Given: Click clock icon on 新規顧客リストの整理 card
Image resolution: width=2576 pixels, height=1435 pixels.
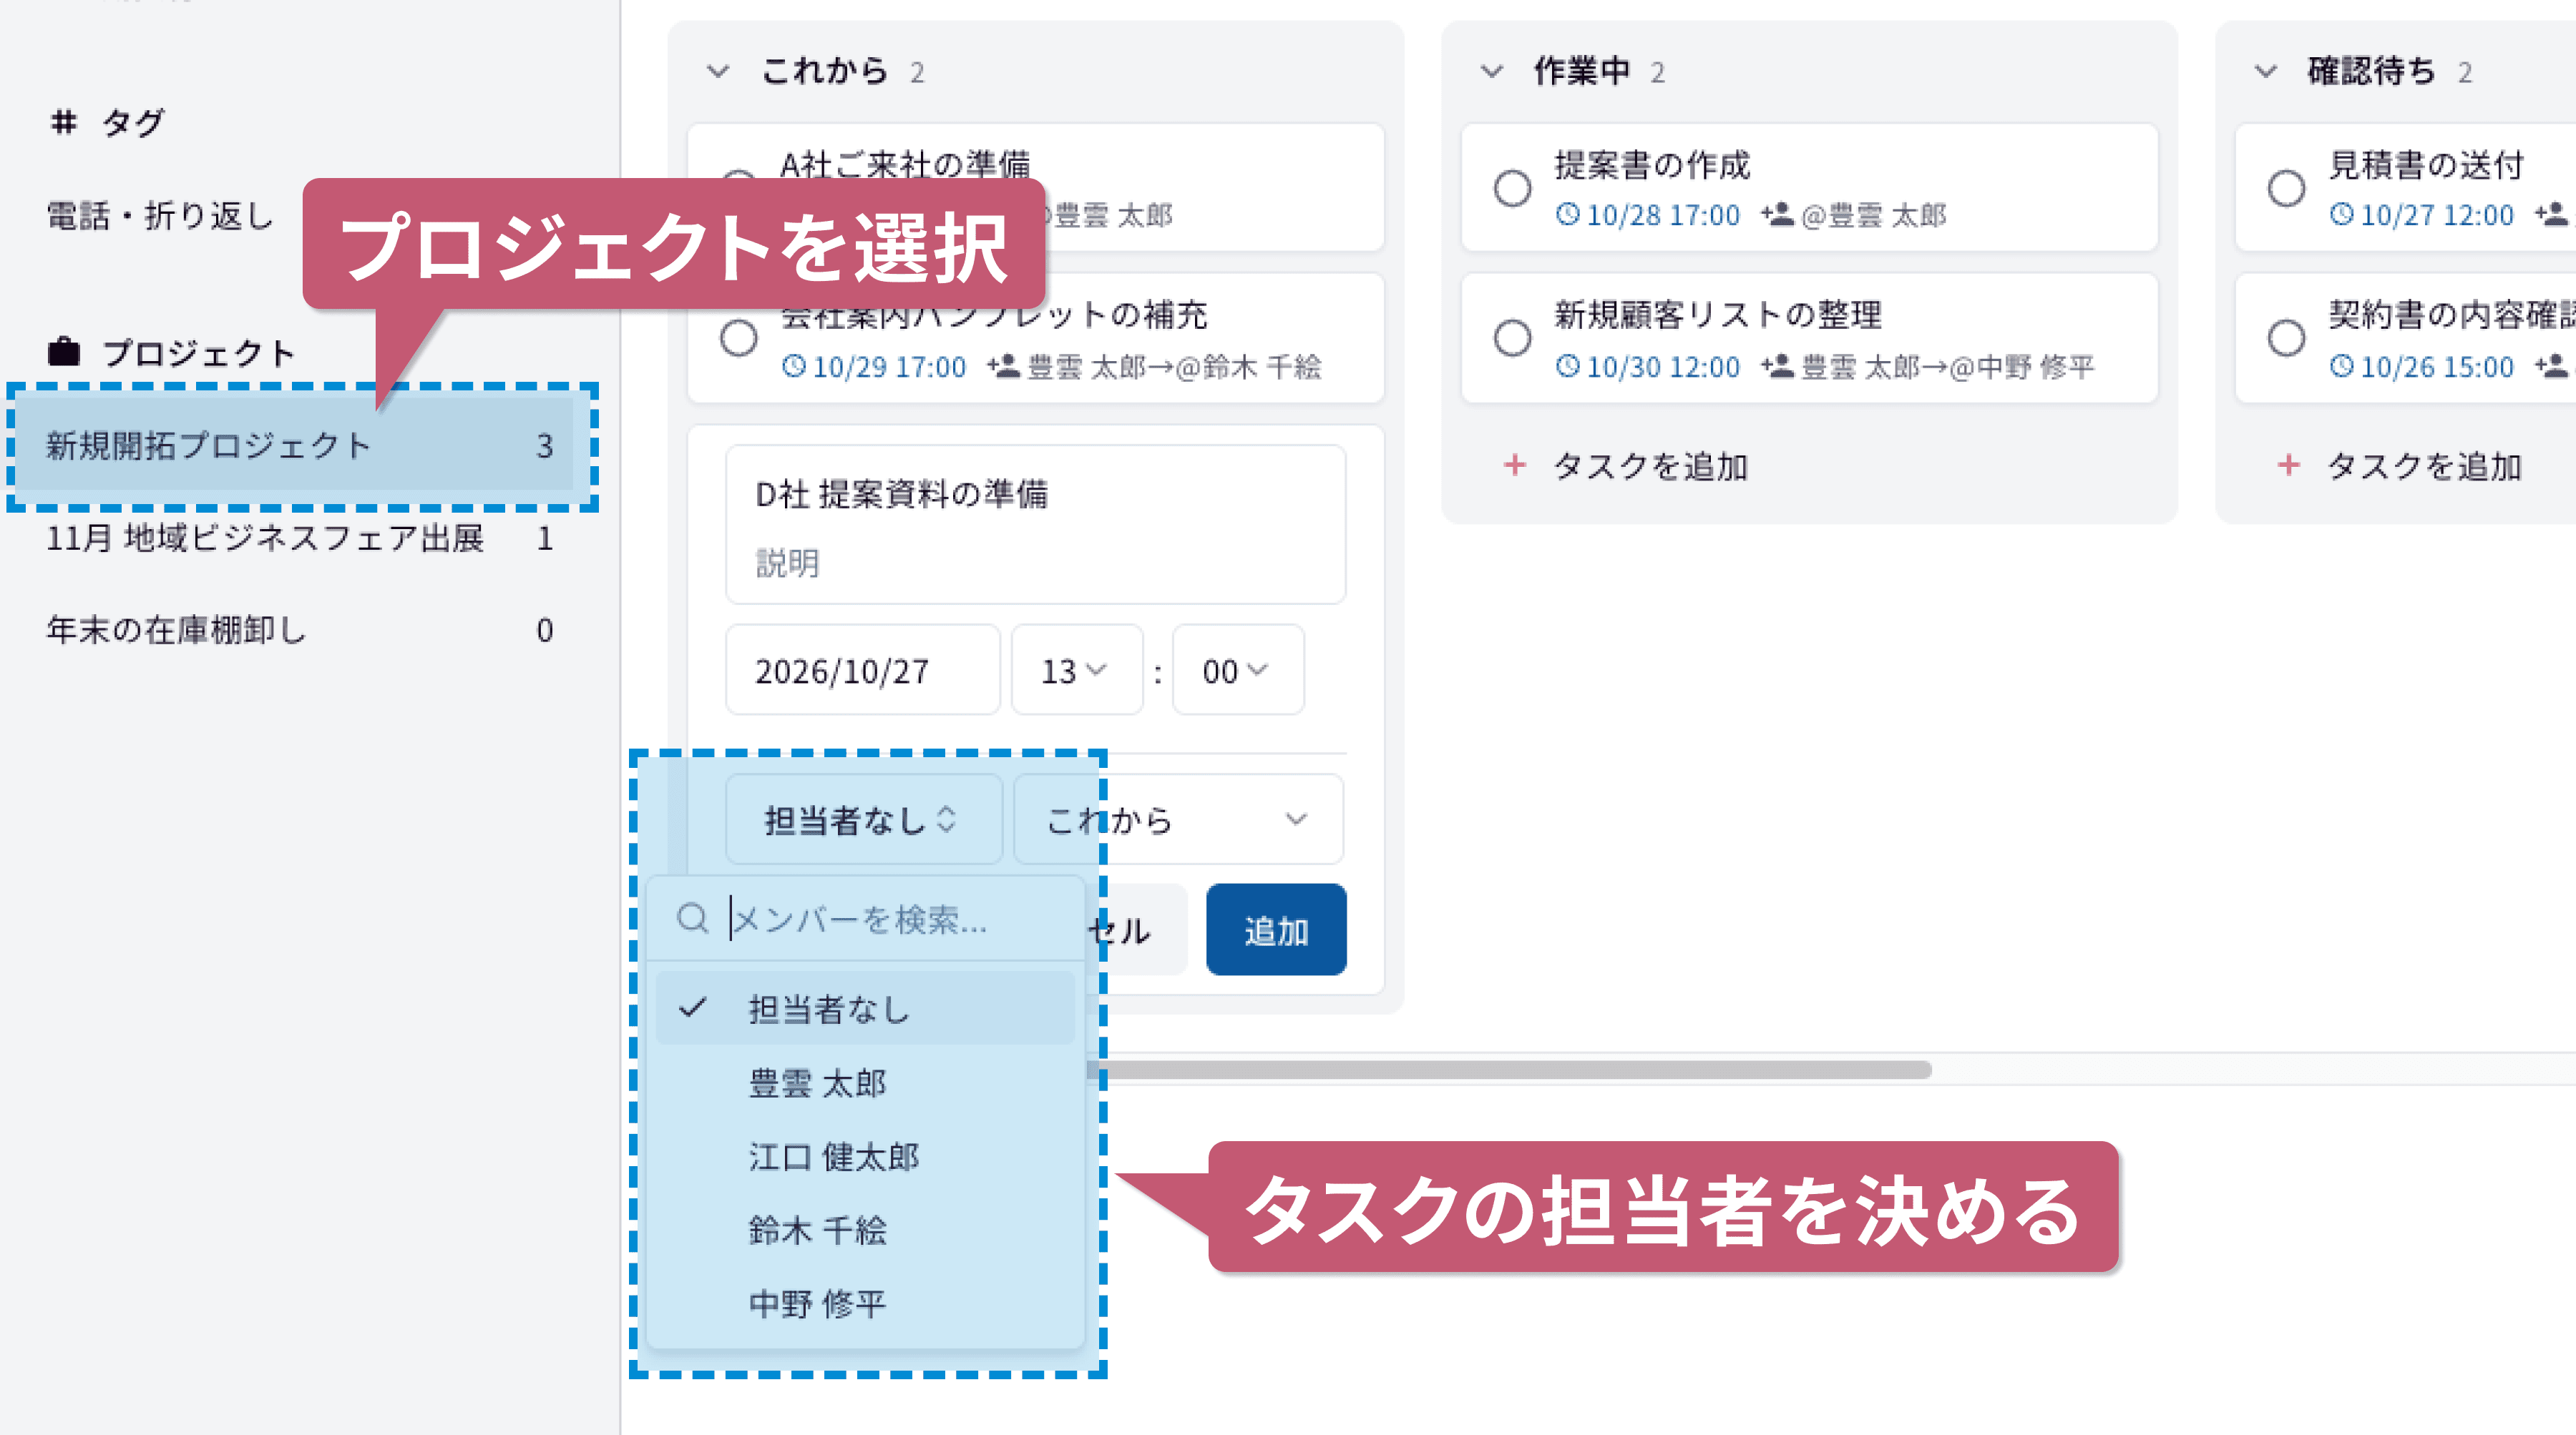Looking at the screenshot, I should [x=1567, y=366].
